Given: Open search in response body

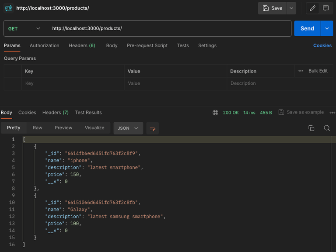Looking at the screenshot, I should [x=327, y=128].
